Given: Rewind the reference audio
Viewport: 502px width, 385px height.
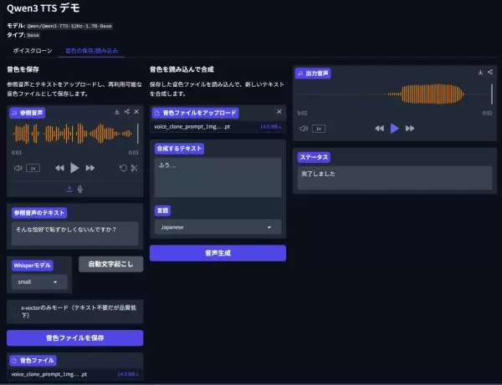Looking at the screenshot, I should point(59,168).
